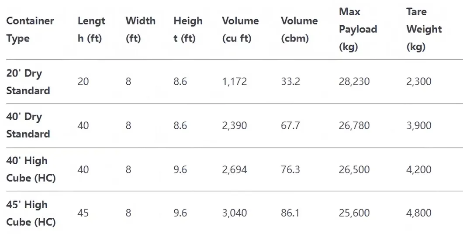Click the 33.2 cbm volume value

point(290,82)
